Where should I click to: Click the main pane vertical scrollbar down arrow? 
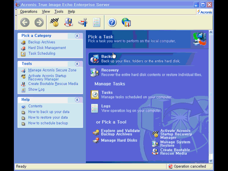(x=211, y=161)
